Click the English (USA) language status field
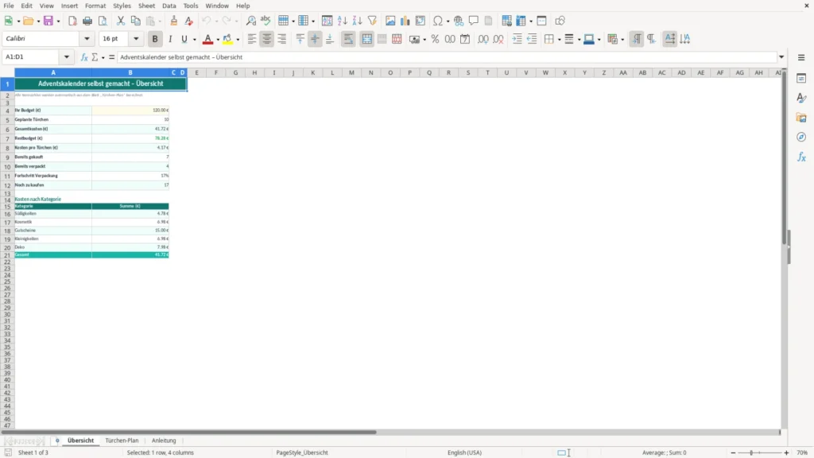The height and width of the screenshot is (458, 814). tap(464, 452)
